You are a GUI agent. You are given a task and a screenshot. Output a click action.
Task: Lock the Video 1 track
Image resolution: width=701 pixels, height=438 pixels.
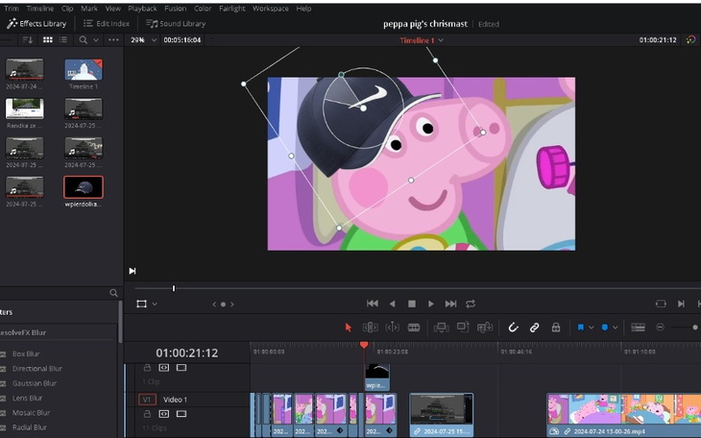click(147, 414)
